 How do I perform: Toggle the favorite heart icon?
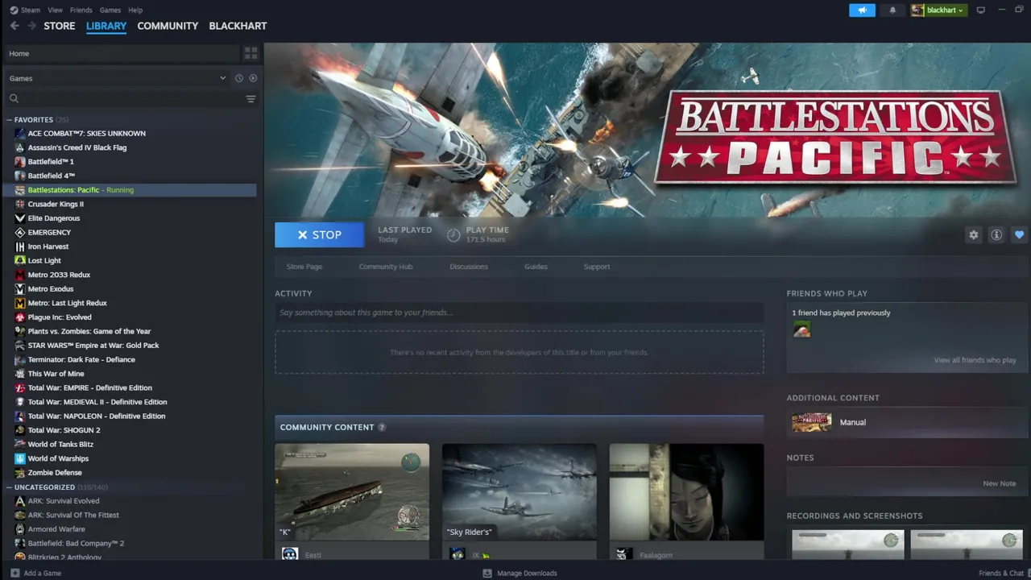click(x=1019, y=234)
